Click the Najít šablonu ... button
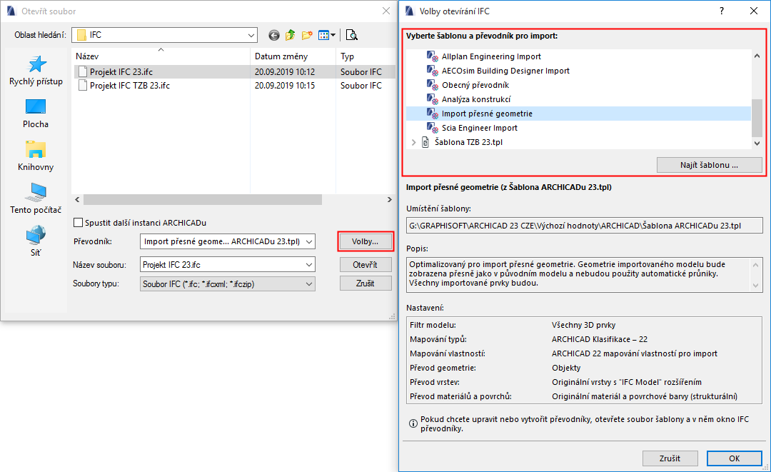The height and width of the screenshot is (472, 771). pos(709,165)
